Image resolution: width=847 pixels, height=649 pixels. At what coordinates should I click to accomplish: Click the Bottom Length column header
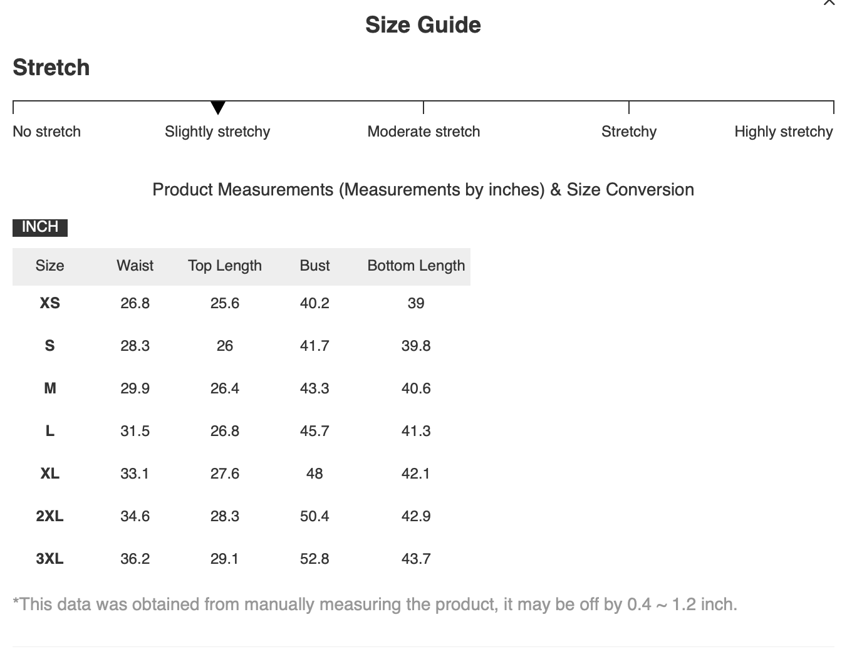click(416, 266)
